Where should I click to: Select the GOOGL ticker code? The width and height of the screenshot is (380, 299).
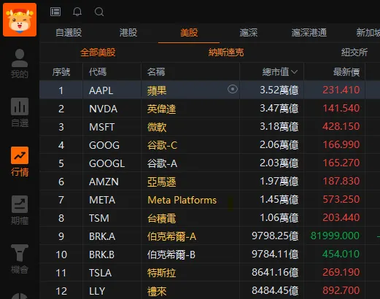point(106,163)
